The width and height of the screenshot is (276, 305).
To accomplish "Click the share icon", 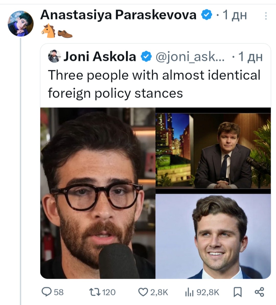I will pos(259,292).
